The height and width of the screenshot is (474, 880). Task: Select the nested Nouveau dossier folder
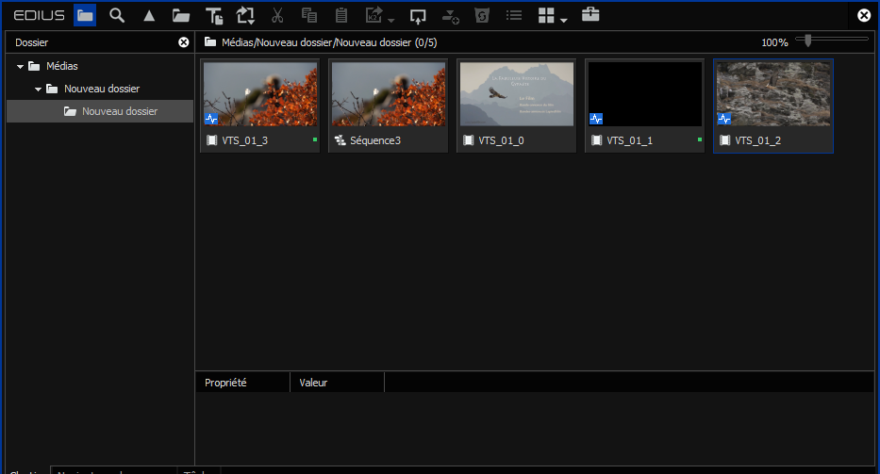pyautogui.click(x=119, y=111)
